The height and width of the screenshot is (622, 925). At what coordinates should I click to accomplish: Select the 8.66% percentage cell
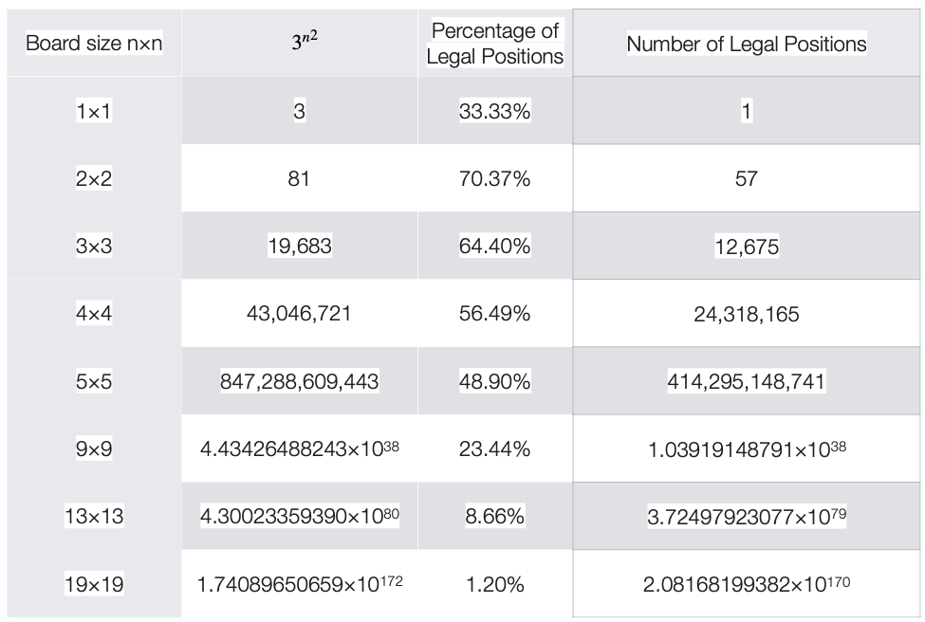[x=495, y=517]
